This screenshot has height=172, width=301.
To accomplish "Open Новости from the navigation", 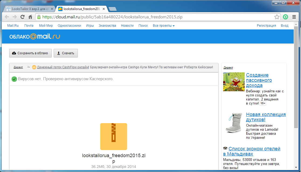I will point(127,26).
